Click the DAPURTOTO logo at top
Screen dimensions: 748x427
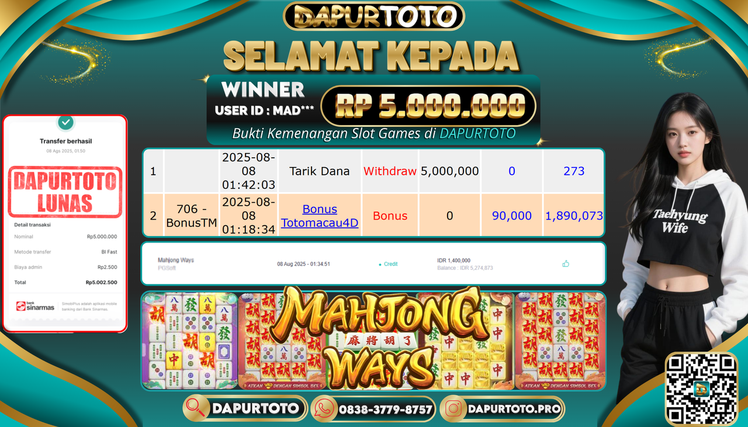374,16
